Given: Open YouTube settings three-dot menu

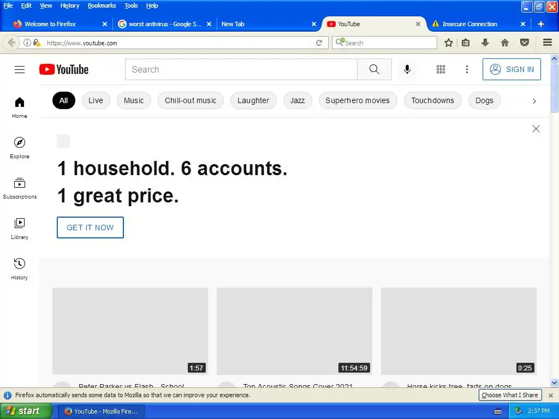Looking at the screenshot, I should 467,69.
